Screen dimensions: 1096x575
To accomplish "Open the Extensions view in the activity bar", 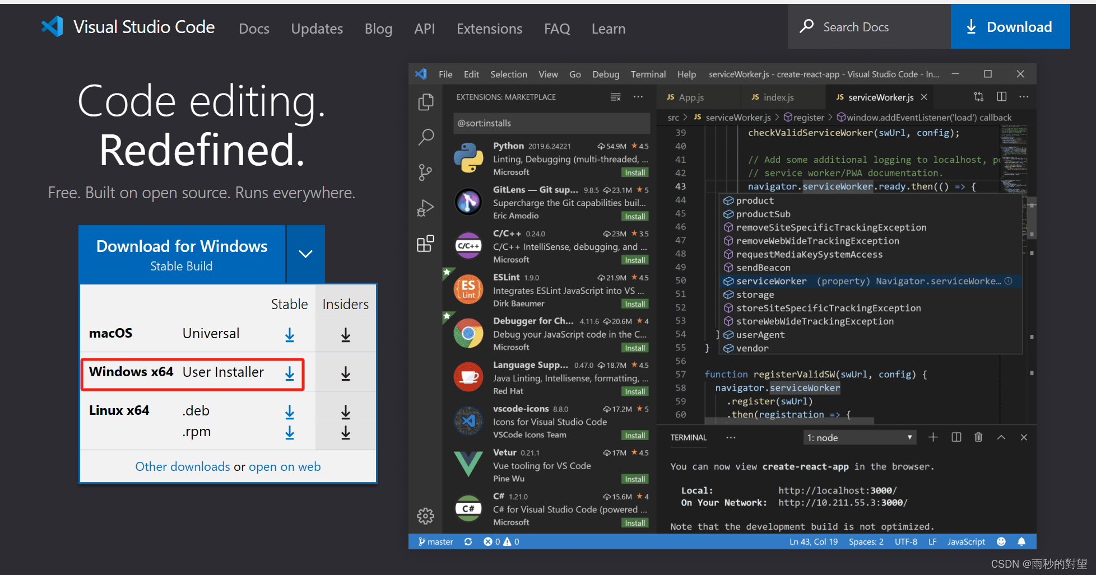I will [x=426, y=244].
